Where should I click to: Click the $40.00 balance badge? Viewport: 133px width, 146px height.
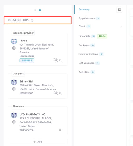[x=102, y=36]
